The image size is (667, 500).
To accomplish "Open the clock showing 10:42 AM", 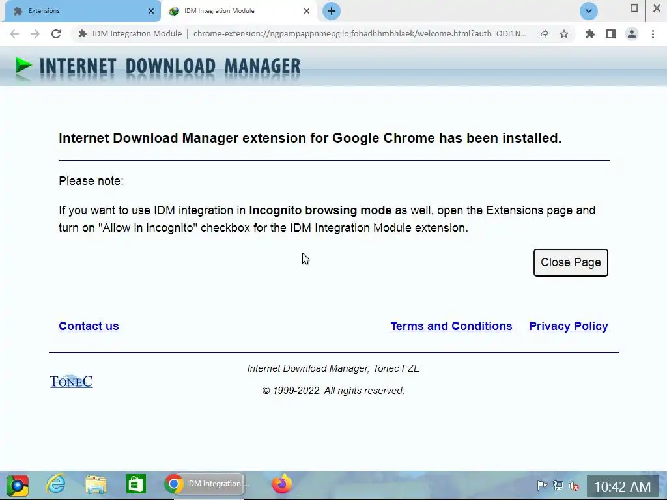I will (622, 487).
